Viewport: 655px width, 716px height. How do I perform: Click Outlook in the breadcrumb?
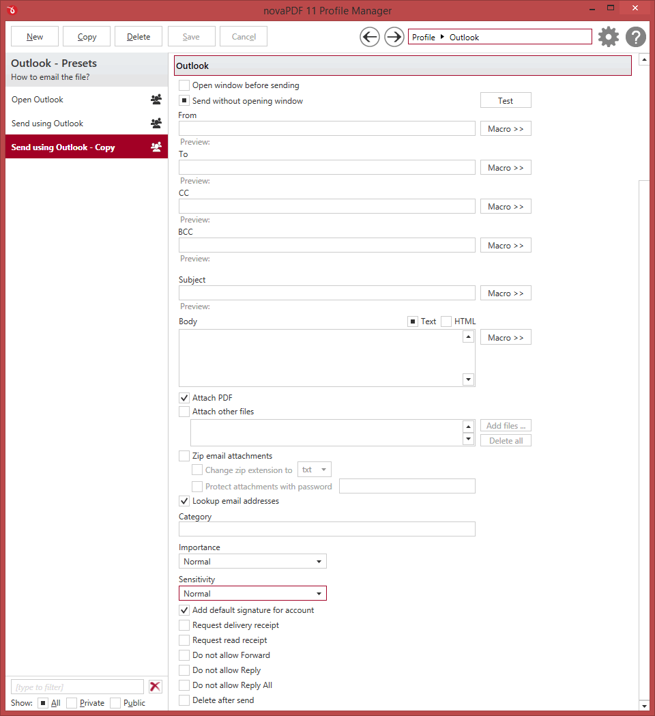(464, 38)
